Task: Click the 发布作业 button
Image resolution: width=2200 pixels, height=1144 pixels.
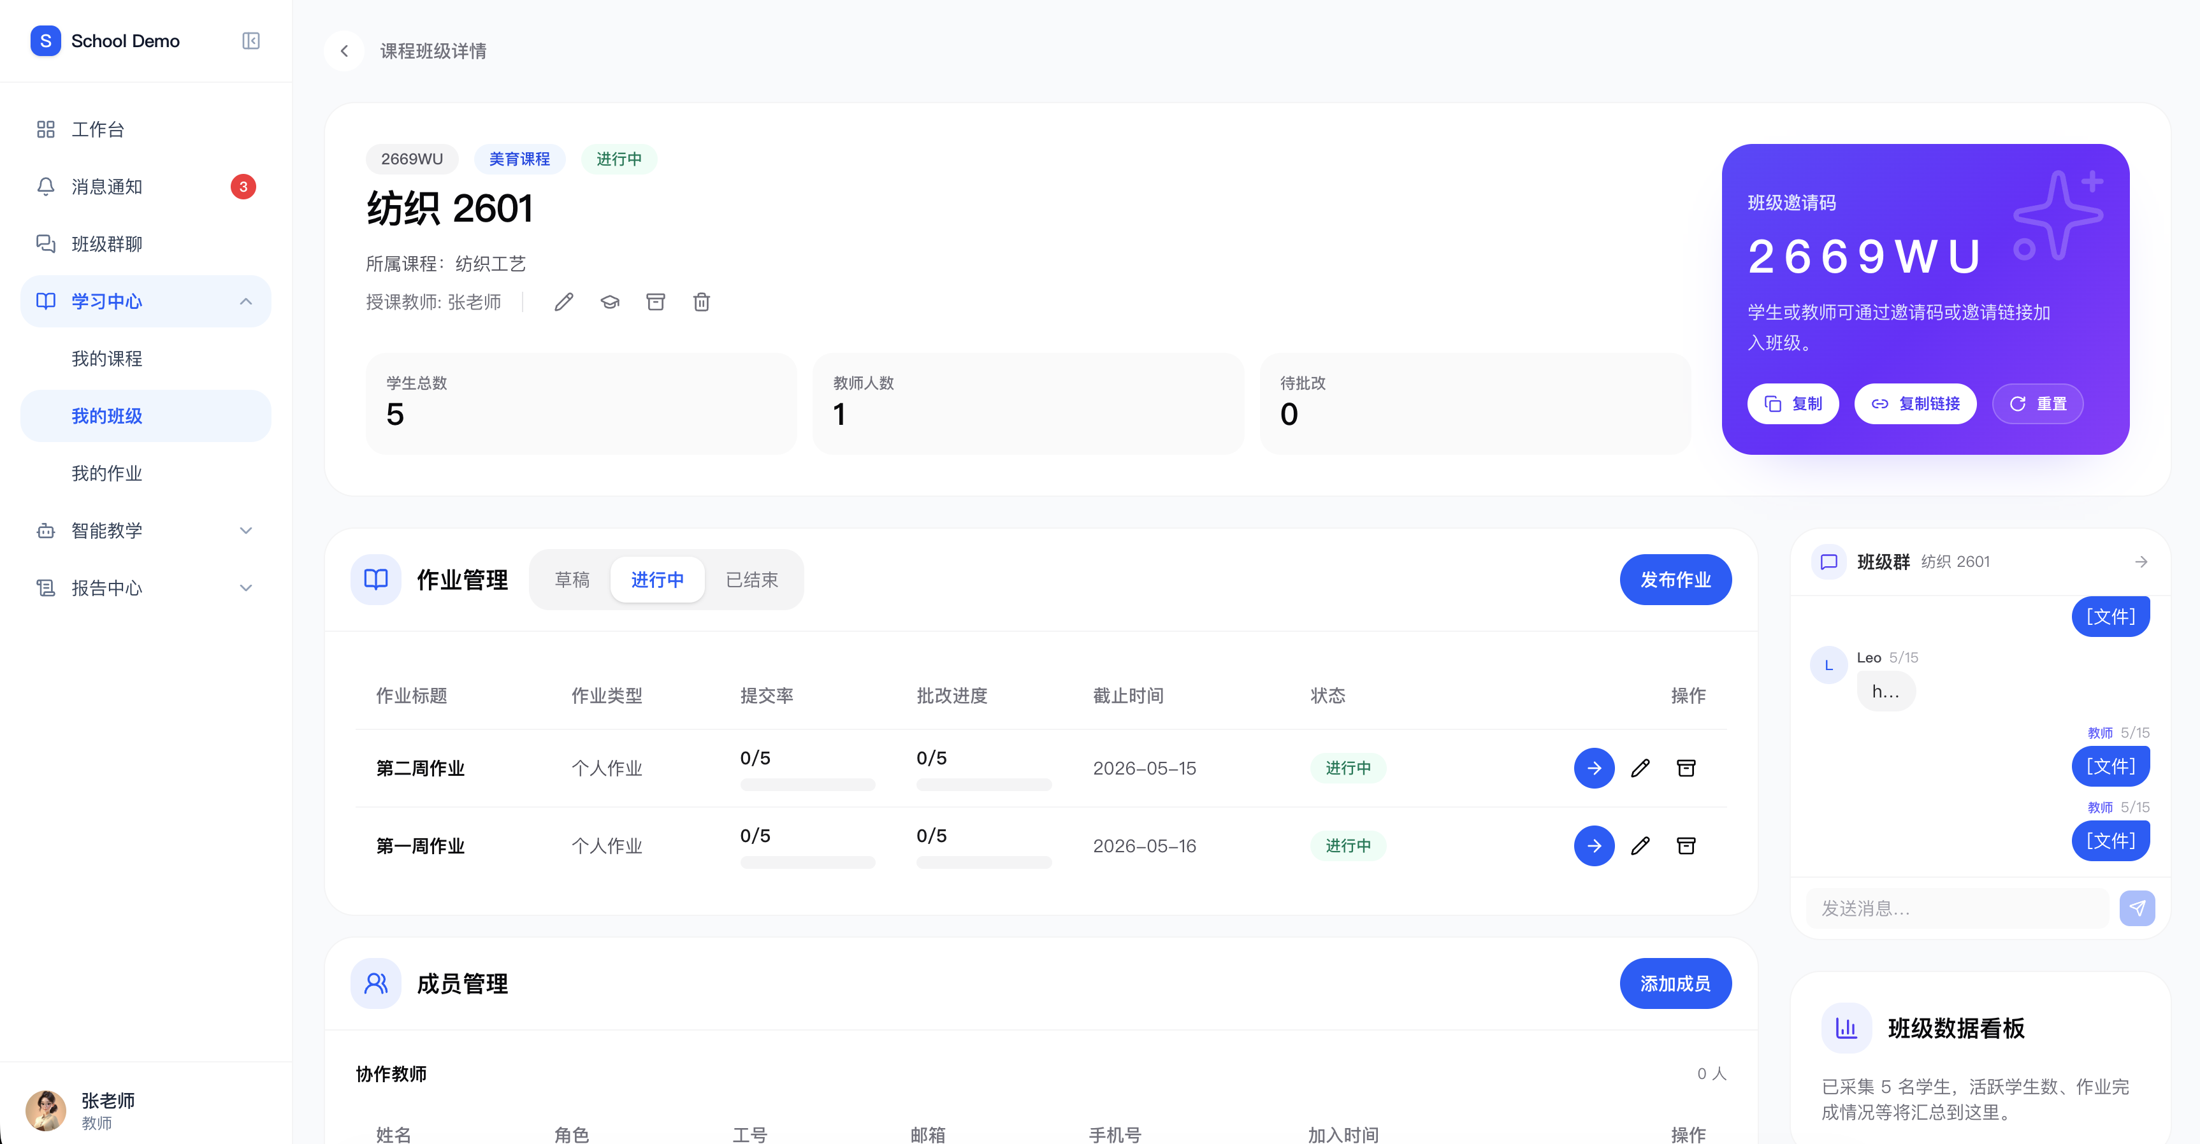Action: 1675,580
